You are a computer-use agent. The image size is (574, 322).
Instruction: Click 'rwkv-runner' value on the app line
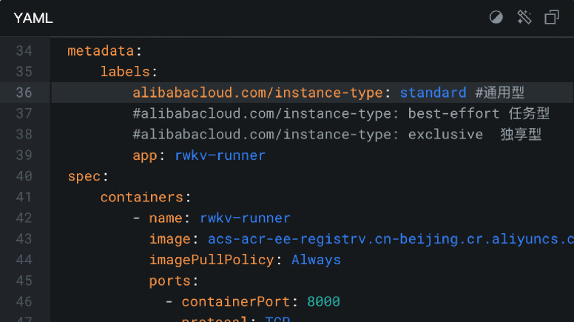click(x=220, y=155)
